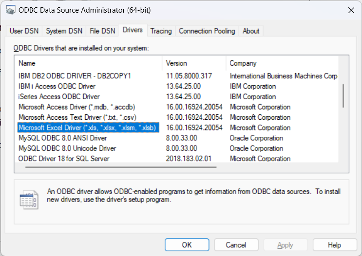This screenshot has width=362, height=256.
Task: Show the About tab
Action: point(251,31)
